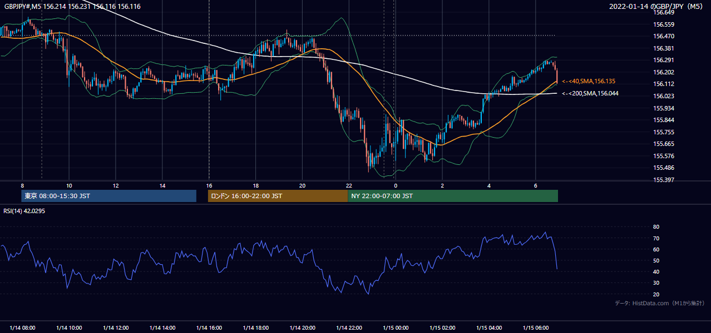Click hour label 14 under price chart
The image size is (711, 333).
[162, 185]
